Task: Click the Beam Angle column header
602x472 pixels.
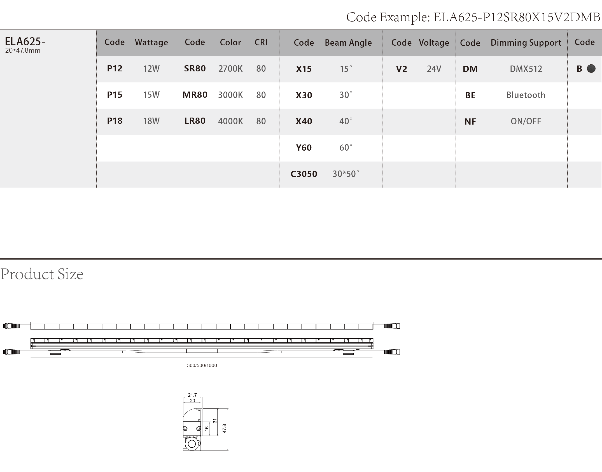Action: click(348, 43)
